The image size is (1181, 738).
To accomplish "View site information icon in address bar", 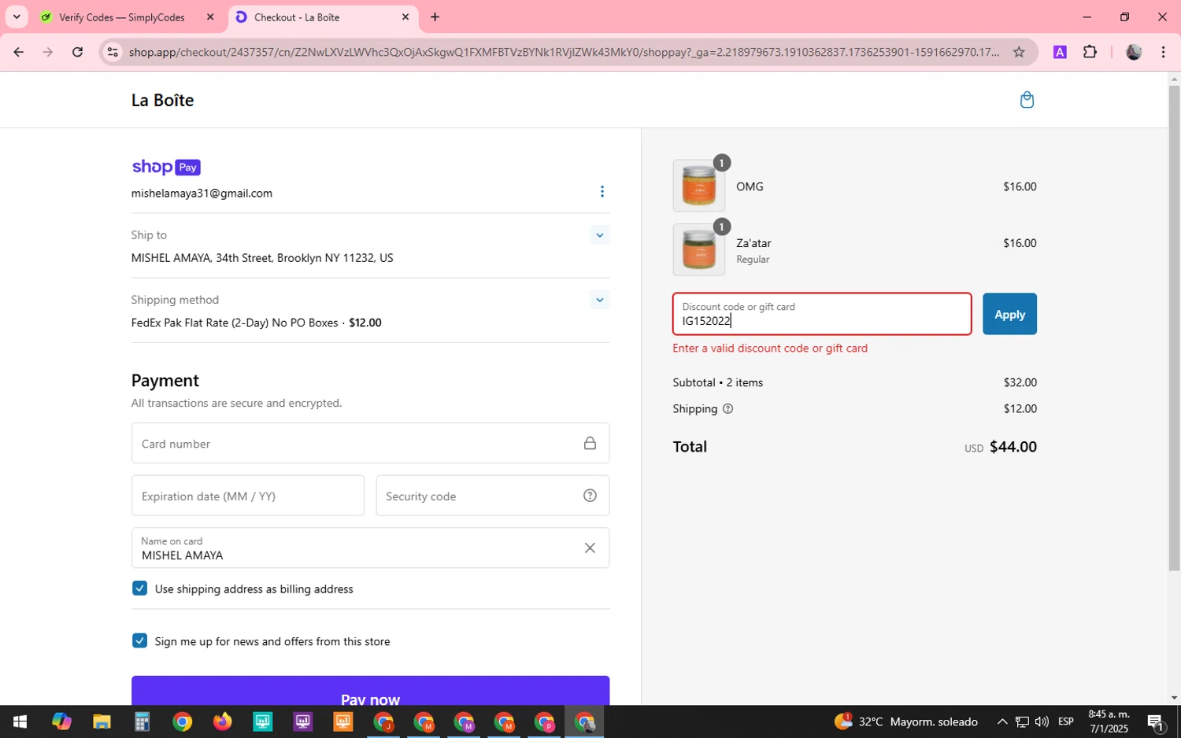I will tap(113, 52).
